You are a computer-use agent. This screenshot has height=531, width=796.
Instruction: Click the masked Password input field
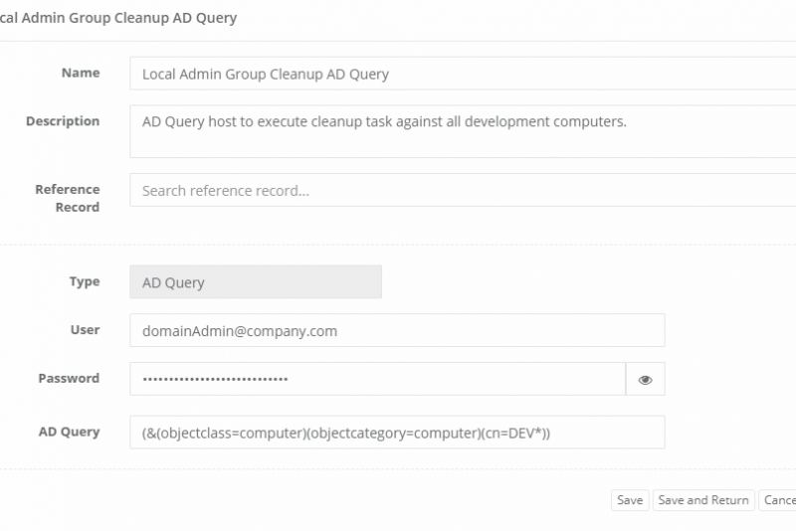[377, 379]
